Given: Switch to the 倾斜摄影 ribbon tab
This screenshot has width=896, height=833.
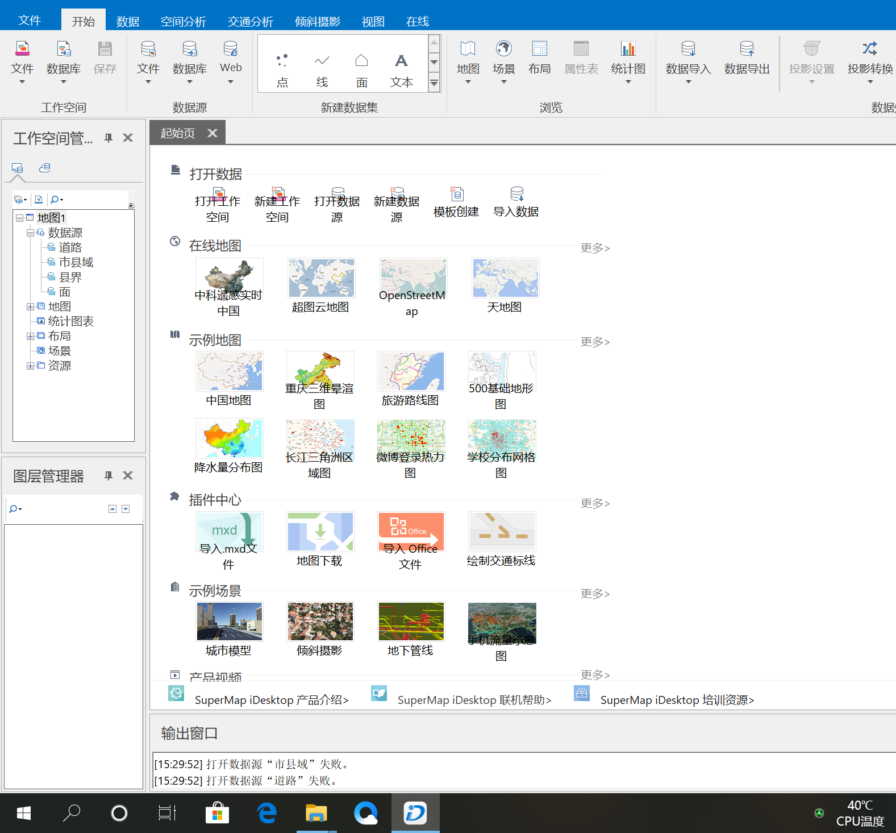Looking at the screenshot, I should [x=318, y=22].
